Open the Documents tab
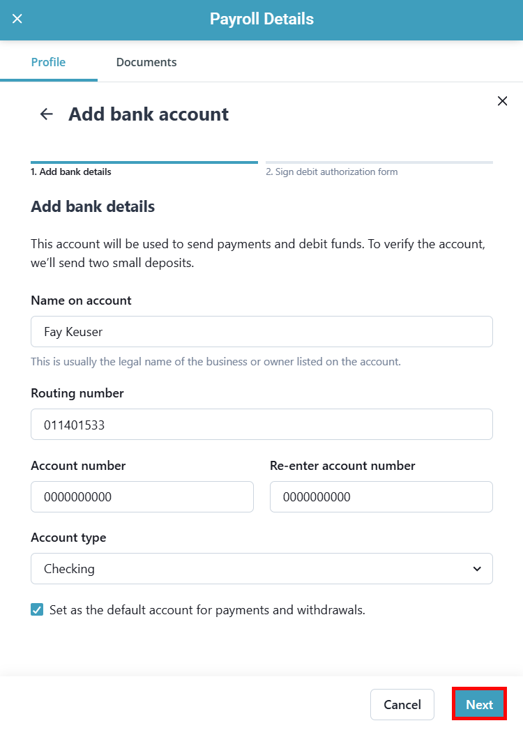Viewport: 523px width, 730px height. coord(146,62)
